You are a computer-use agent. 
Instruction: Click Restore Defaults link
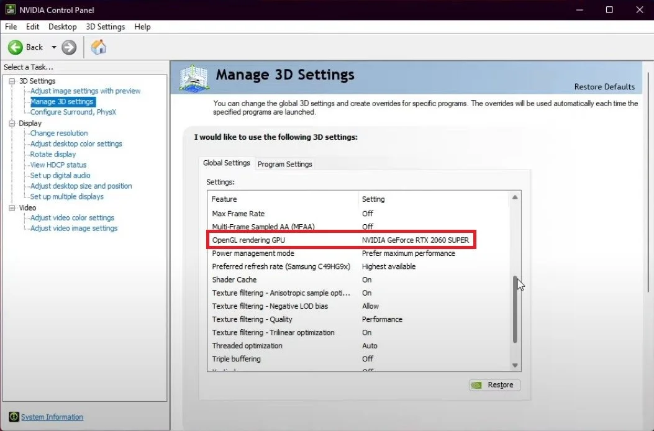coord(604,87)
